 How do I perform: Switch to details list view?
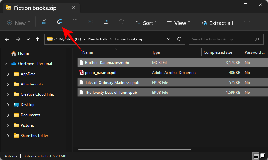(256, 156)
